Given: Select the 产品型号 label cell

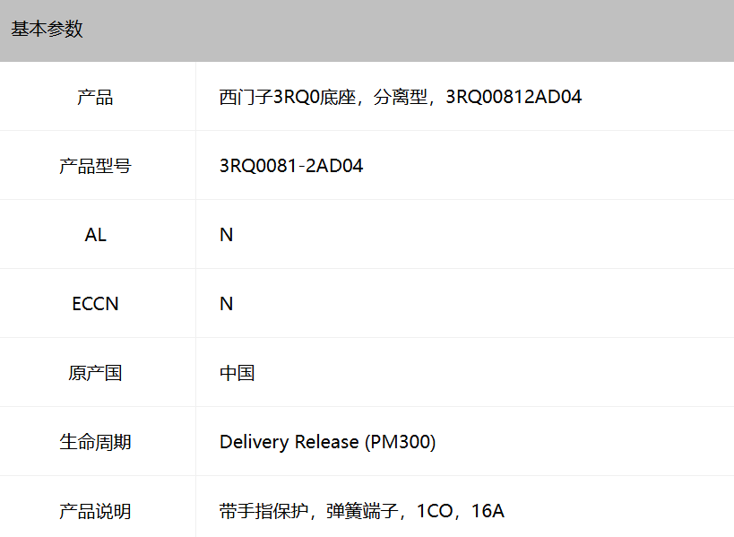Looking at the screenshot, I should [95, 166].
